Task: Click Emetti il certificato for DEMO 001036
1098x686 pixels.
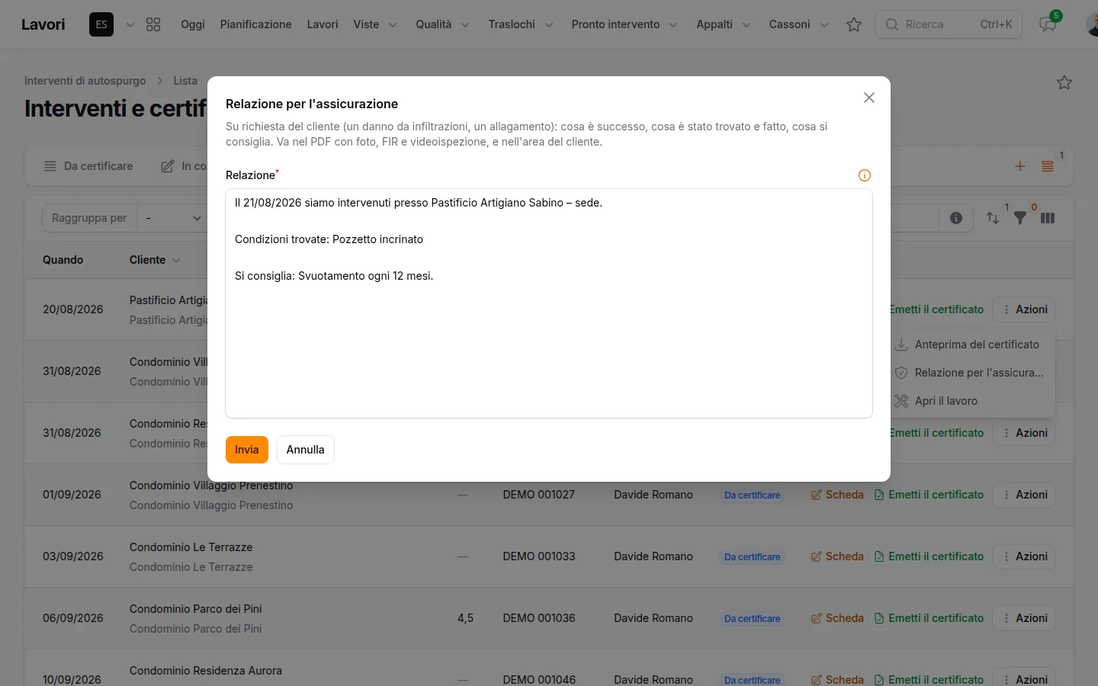Action: (x=929, y=618)
